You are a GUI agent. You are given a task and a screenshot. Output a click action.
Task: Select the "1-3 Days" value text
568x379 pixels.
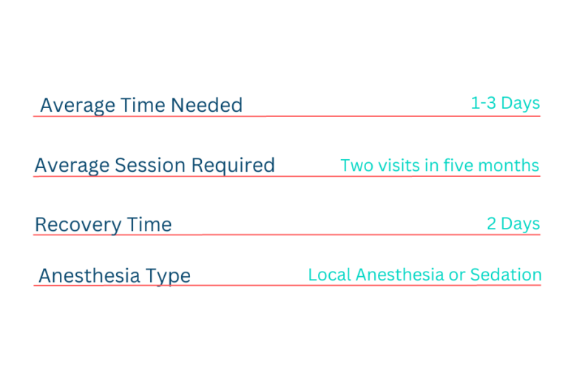pos(505,103)
